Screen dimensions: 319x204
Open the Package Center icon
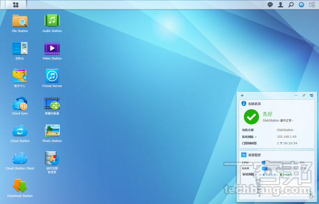[x=20, y=76]
